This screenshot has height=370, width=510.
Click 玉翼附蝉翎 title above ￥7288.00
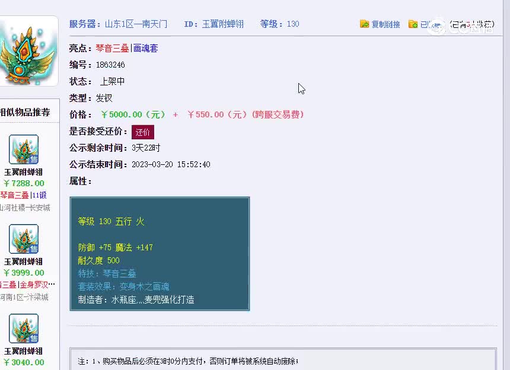(23, 172)
